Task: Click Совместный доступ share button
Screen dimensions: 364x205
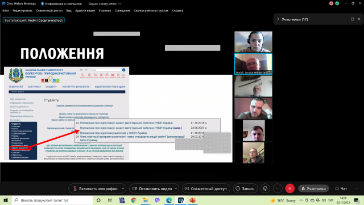Action: coord(206,188)
